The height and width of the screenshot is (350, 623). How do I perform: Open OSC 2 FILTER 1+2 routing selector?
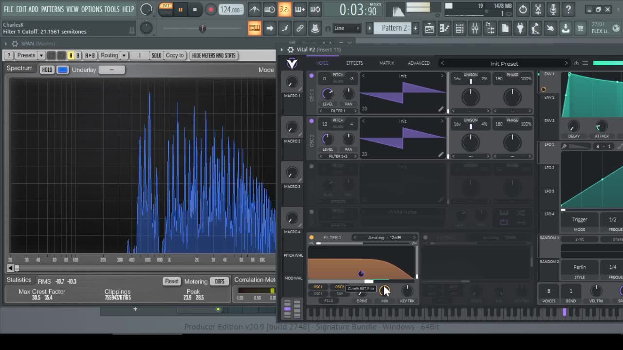(338, 156)
